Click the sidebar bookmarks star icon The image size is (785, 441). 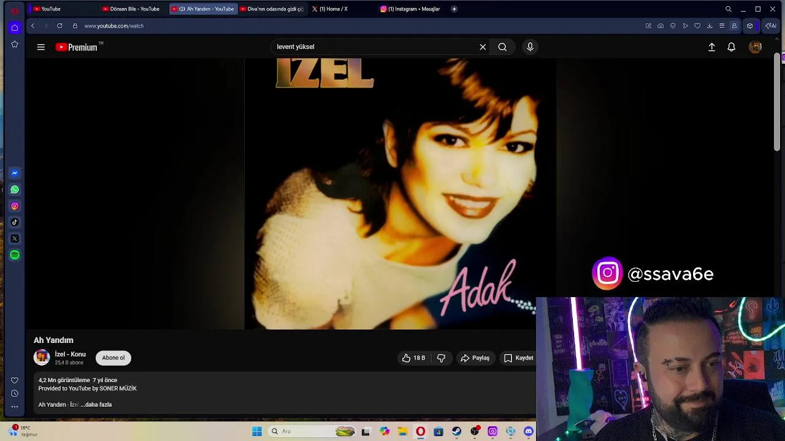pos(15,44)
